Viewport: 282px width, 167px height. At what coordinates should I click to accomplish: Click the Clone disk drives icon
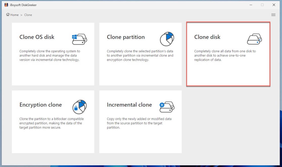(254, 39)
